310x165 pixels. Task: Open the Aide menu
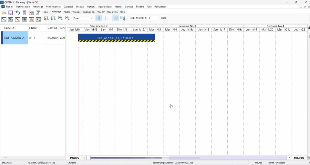pos(149,6)
